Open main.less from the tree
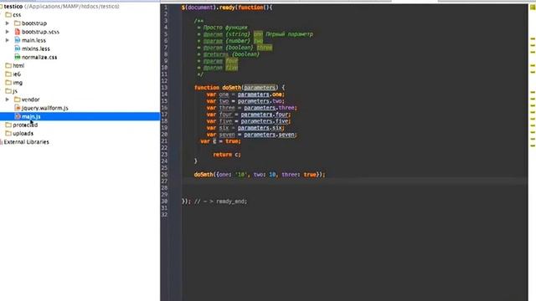This screenshot has height=301, width=536. pos(33,40)
